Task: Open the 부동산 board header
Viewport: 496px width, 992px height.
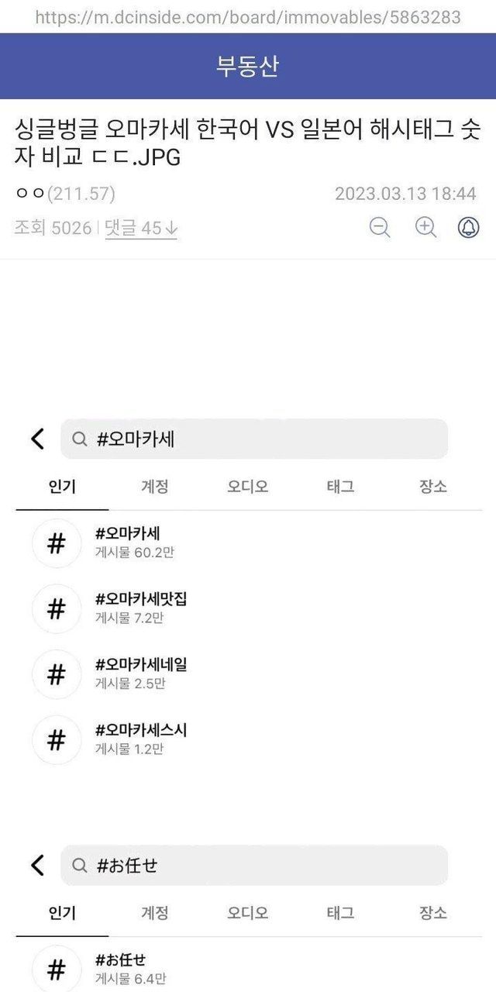Action: tap(248, 67)
